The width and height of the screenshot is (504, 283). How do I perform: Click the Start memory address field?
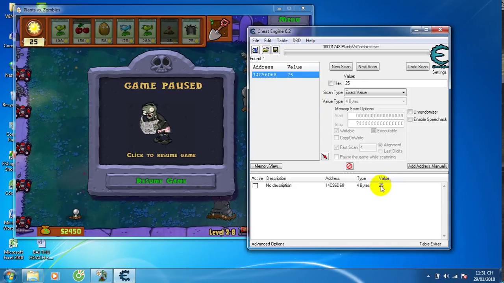pos(375,116)
